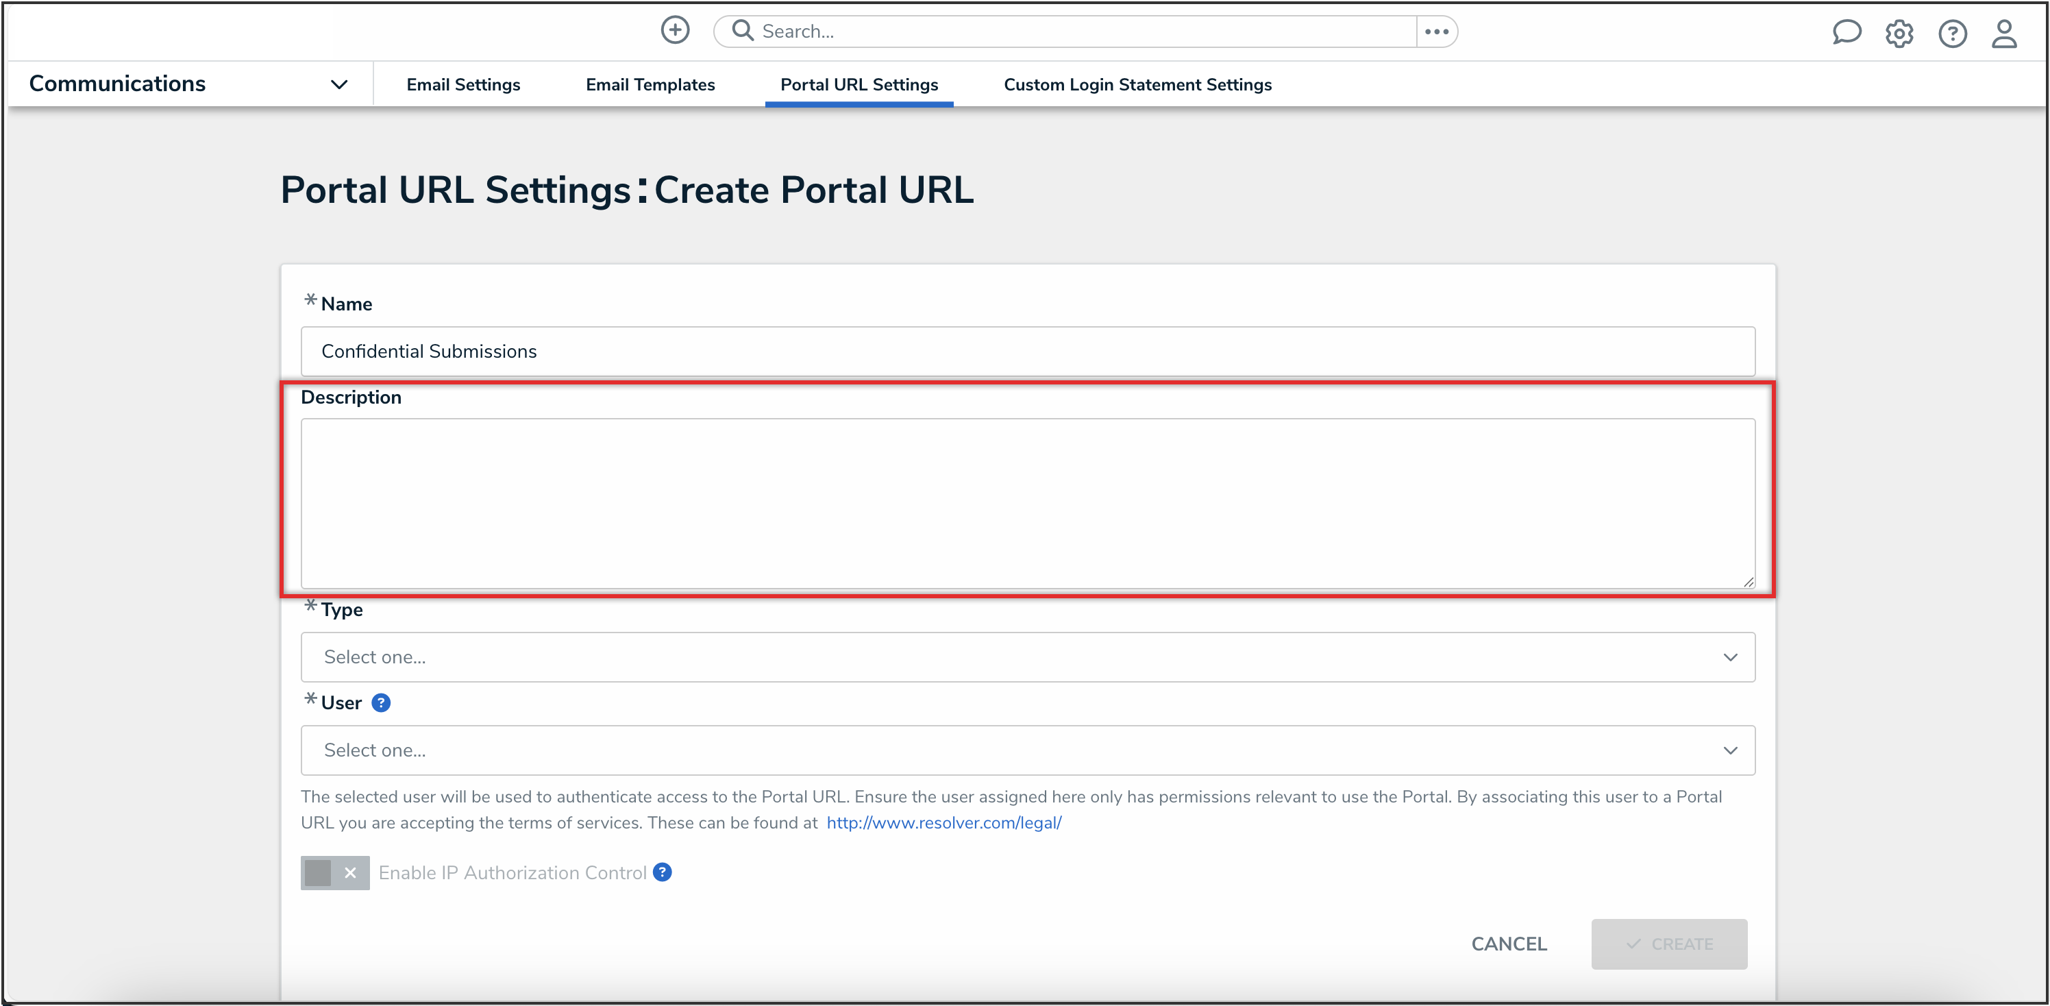Screen dimensions: 2050x1006
Task: Open the search ellipsis options
Action: tap(1436, 31)
